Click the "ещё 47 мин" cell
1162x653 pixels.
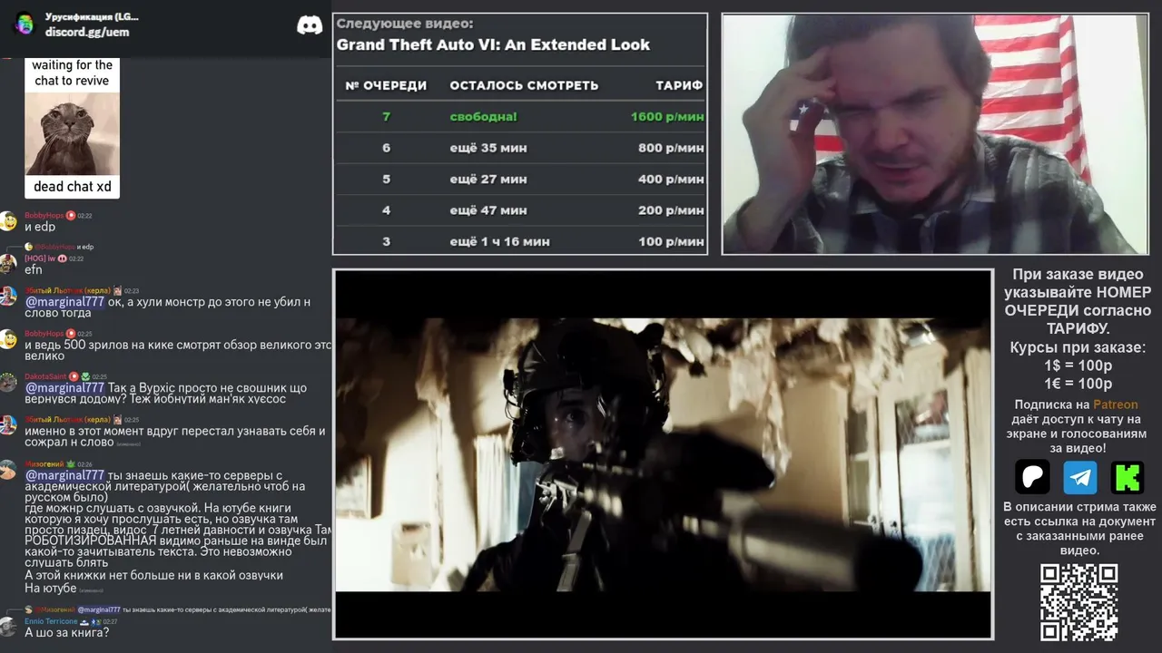[488, 210]
